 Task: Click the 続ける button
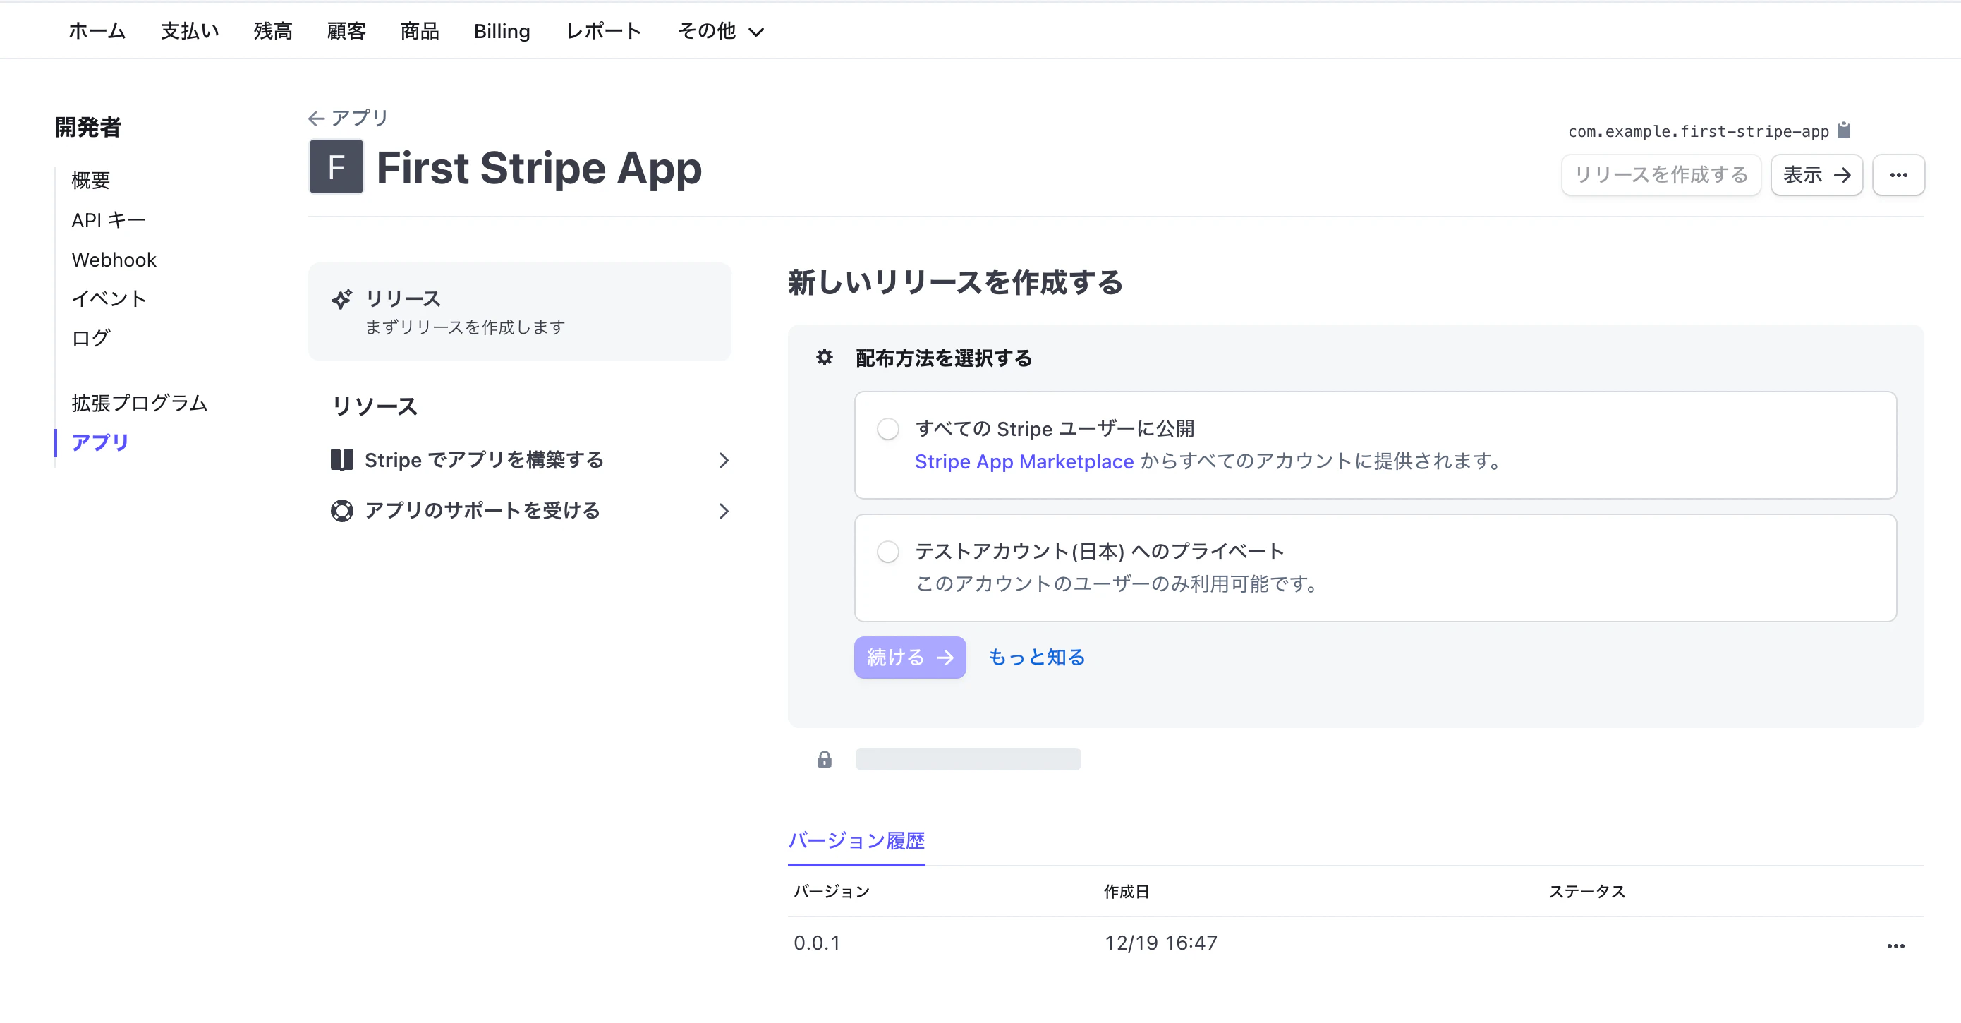click(x=910, y=658)
